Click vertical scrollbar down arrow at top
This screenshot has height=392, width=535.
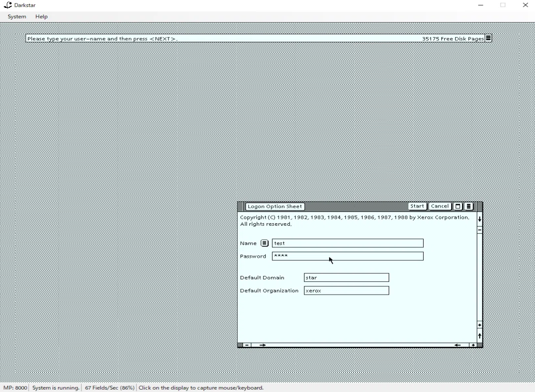click(479, 219)
